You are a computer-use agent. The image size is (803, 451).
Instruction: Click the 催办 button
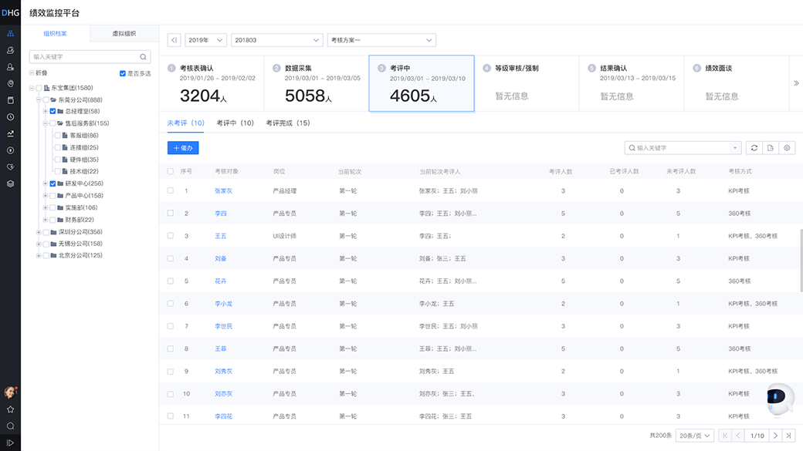(x=183, y=148)
